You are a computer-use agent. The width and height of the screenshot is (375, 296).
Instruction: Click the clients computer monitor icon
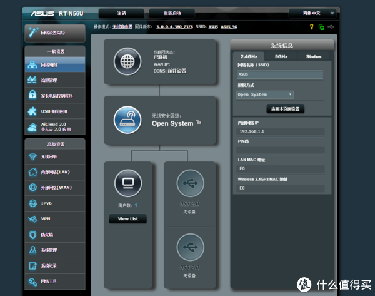coord(128,183)
